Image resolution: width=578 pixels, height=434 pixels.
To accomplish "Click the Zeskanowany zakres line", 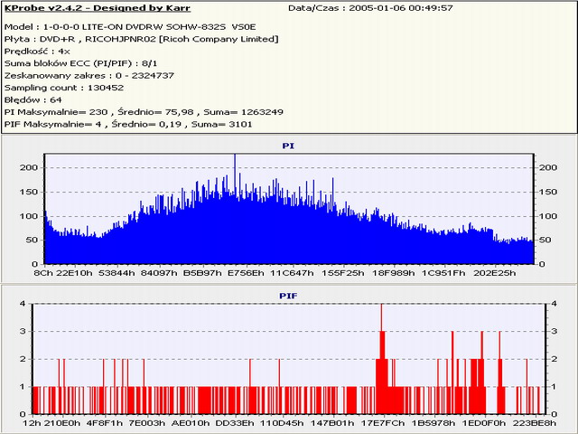I will point(89,76).
